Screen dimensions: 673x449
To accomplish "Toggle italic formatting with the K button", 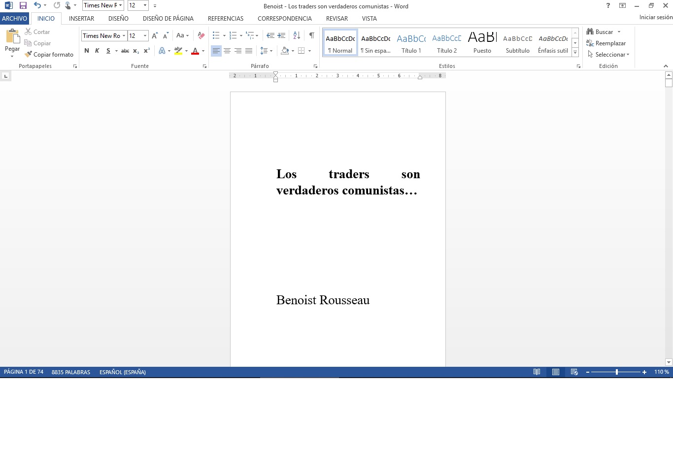I will click(97, 51).
